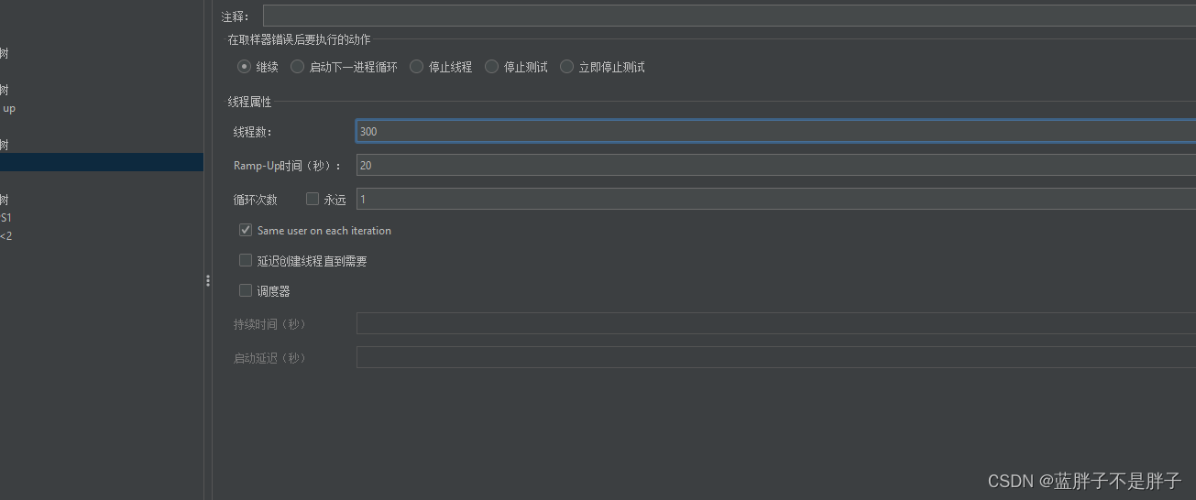Select the 继续 radio button
Screen dimensions: 1196x500
(x=244, y=67)
